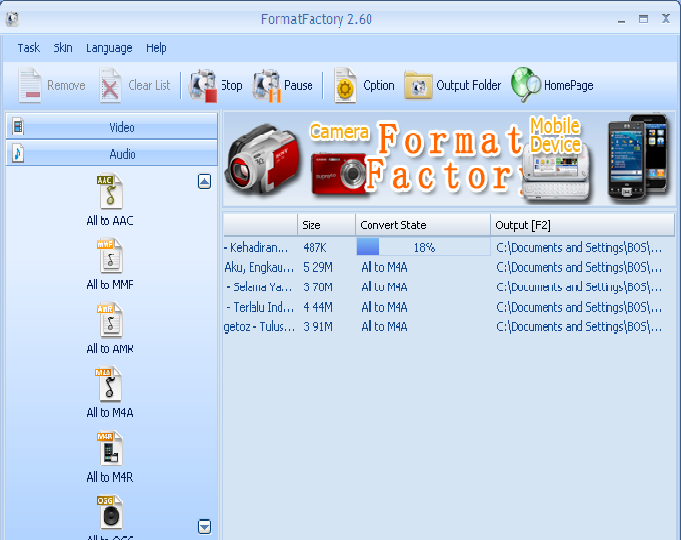
Task: Select the All to MMF icon
Action: click(x=110, y=255)
